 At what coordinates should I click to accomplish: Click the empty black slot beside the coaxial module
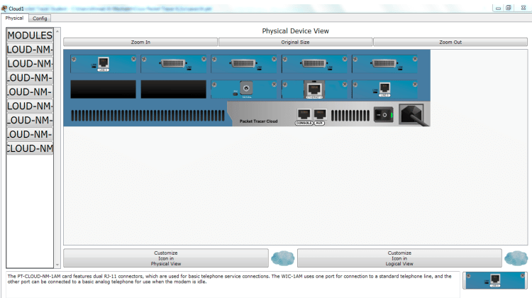coord(173,89)
